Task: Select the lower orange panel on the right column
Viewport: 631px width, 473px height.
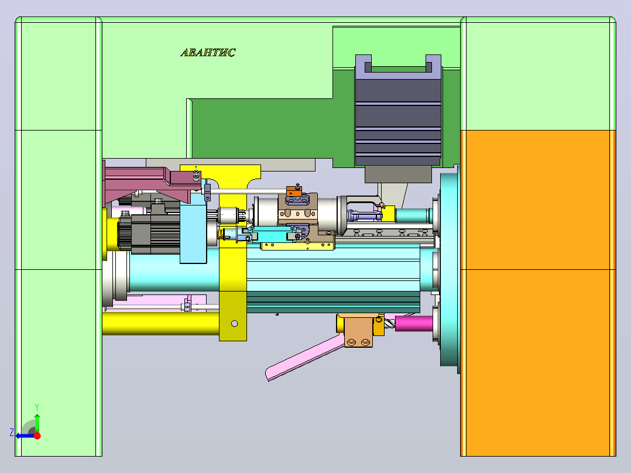Action: 538,362
